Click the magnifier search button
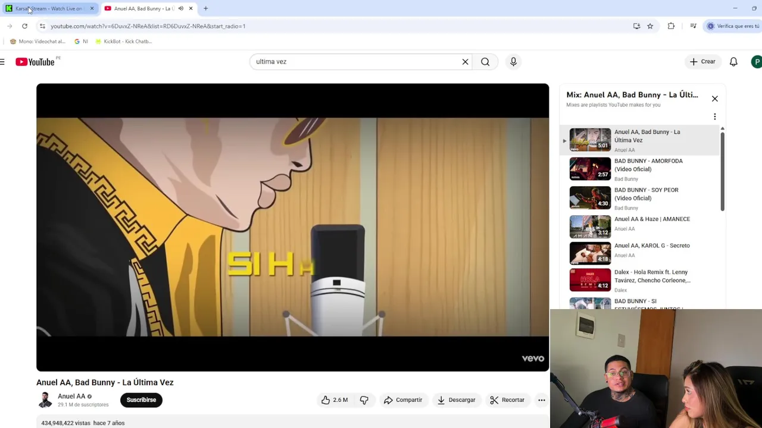762x428 pixels. (x=485, y=62)
